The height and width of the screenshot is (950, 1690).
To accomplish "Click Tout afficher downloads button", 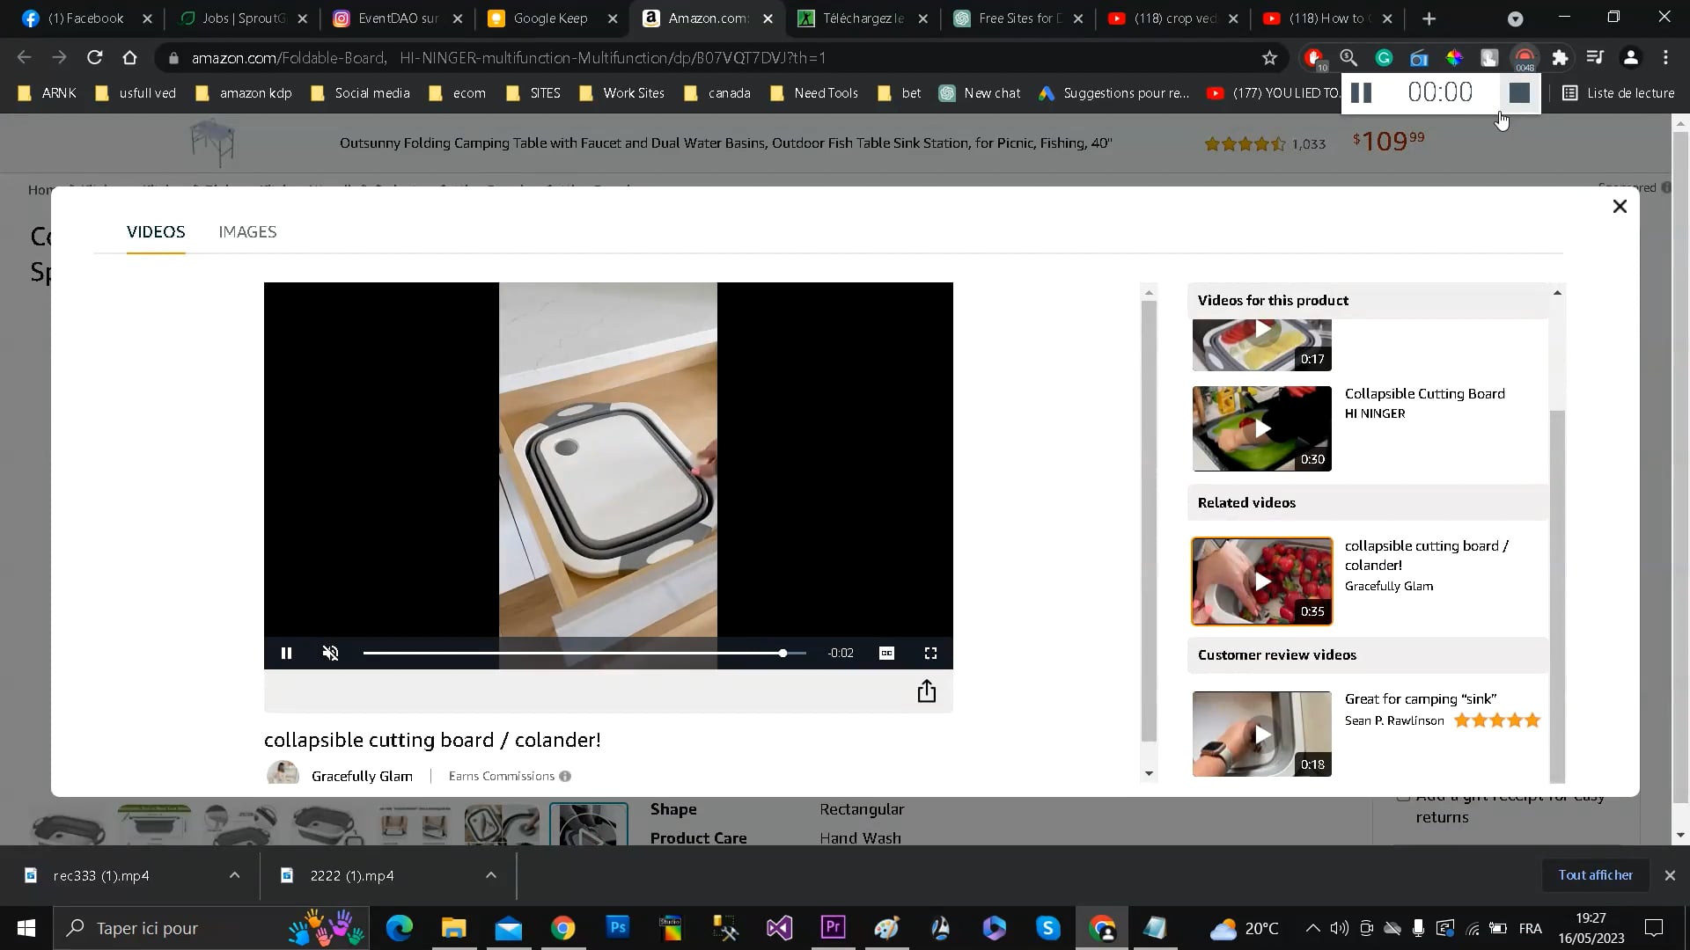I will pyautogui.click(x=1594, y=875).
